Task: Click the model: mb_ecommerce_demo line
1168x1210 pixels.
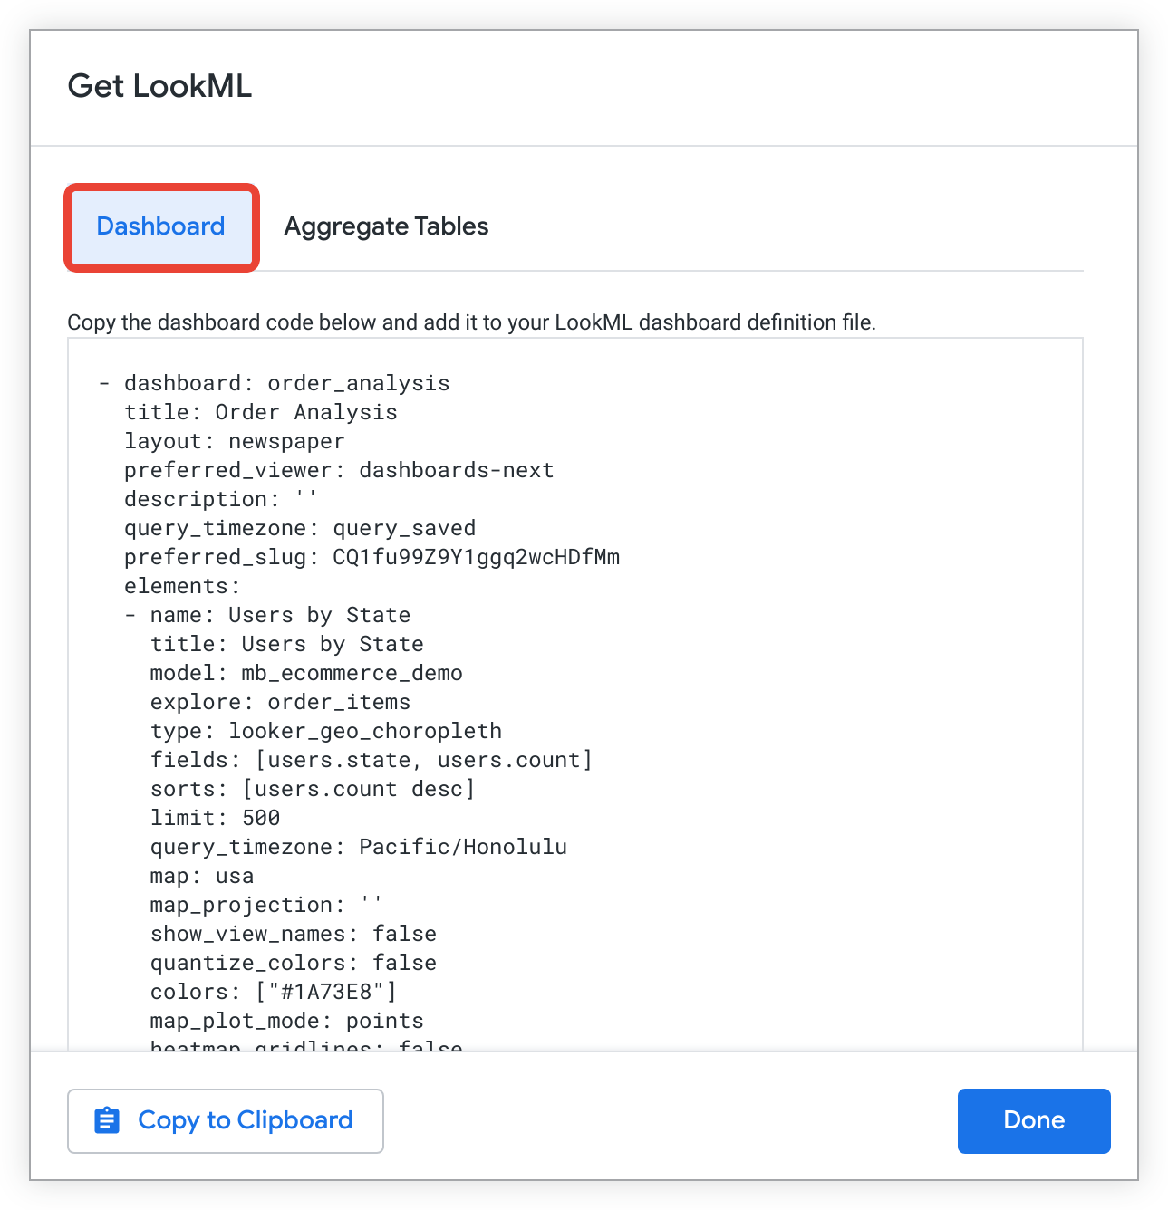Action: click(306, 673)
